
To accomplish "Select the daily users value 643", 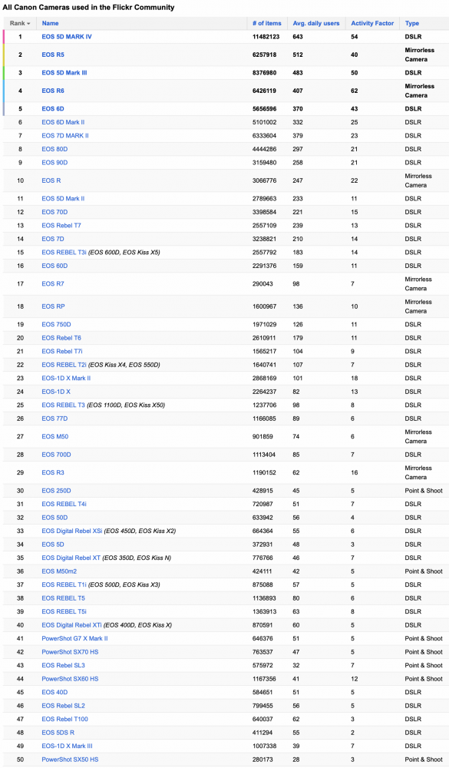I will (x=298, y=37).
